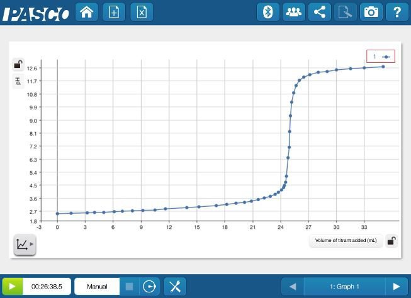Go to the next page arrow

(x=396, y=287)
